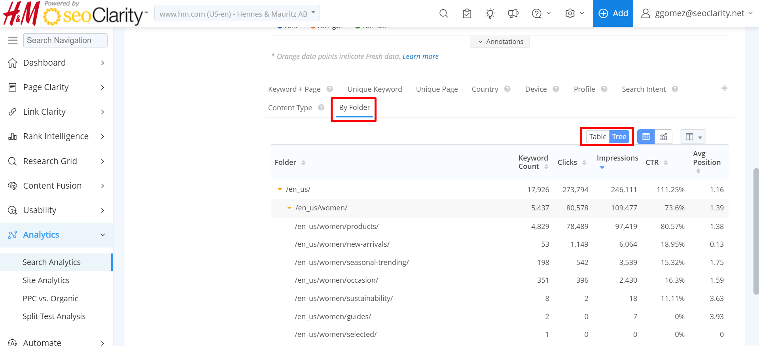Image resolution: width=759 pixels, height=346 pixels.
Task: Click the Learn more link
Action: [420, 57]
